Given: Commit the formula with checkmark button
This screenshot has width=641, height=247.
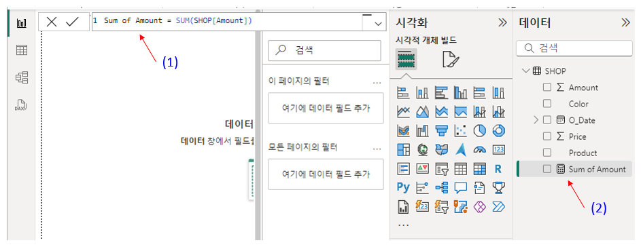Looking at the screenshot, I should (72, 22).
